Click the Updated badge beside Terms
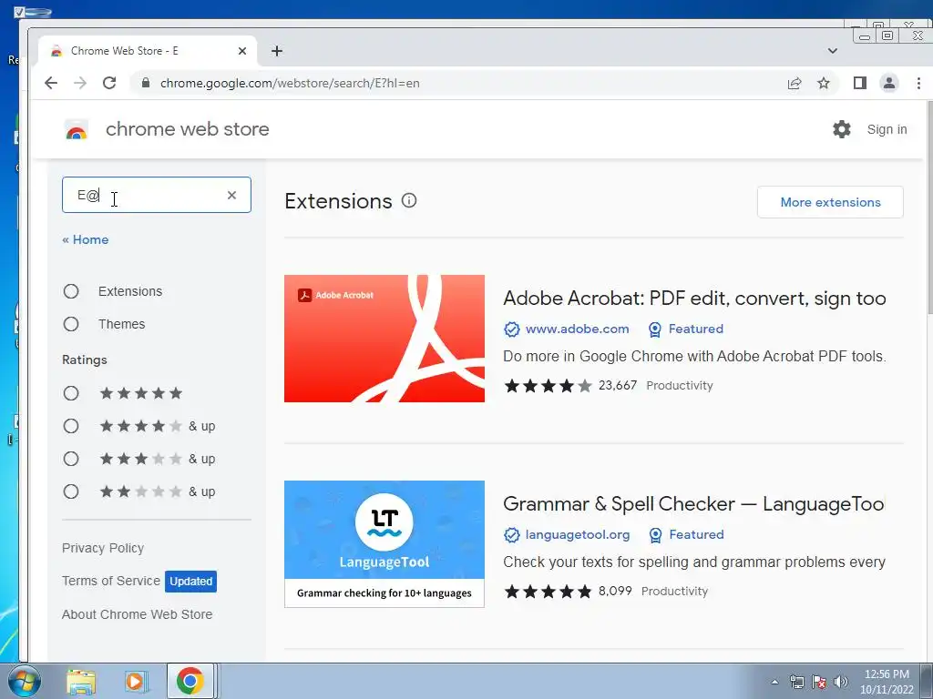Viewport: 933px width, 699px height. click(190, 582)
